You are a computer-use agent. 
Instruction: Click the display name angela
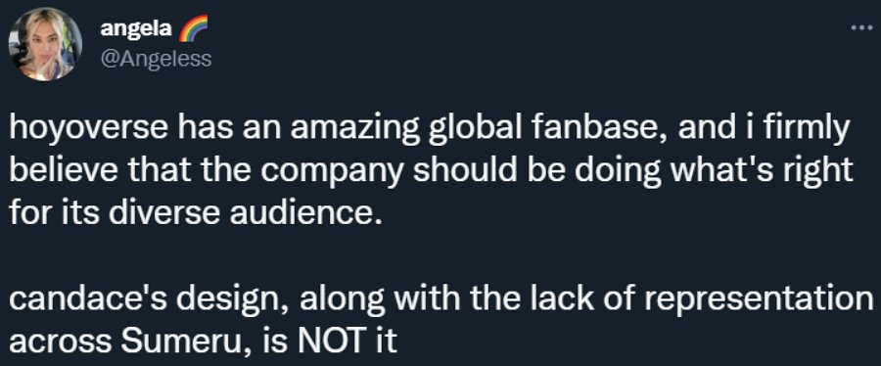(x=136, y=28)
